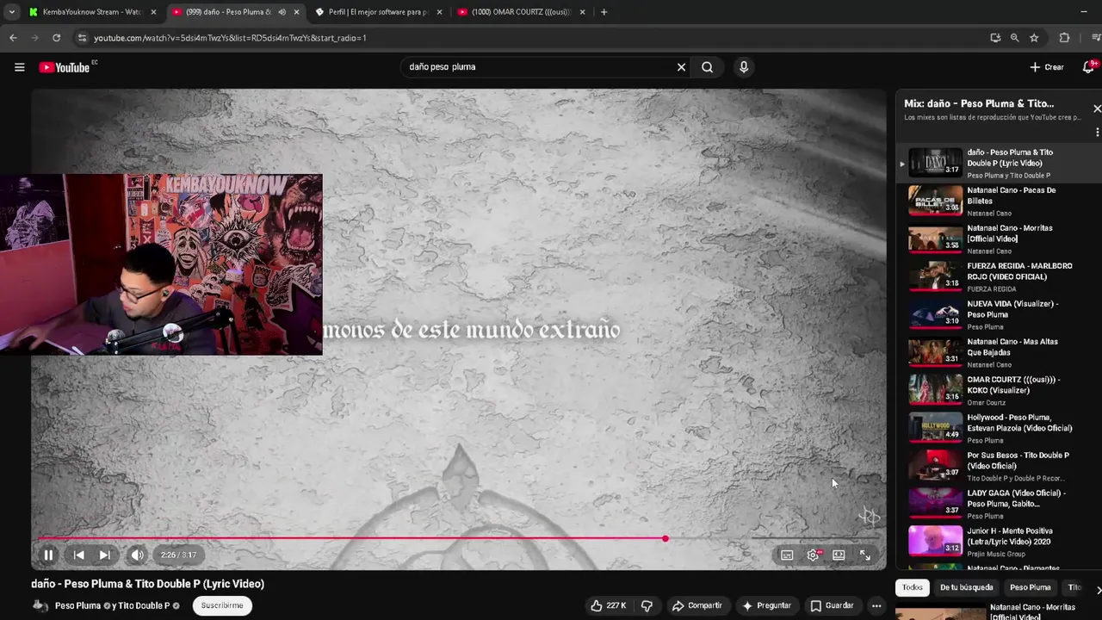Bookmark this page with star
1102x620 pixels.
(1034, 38)
